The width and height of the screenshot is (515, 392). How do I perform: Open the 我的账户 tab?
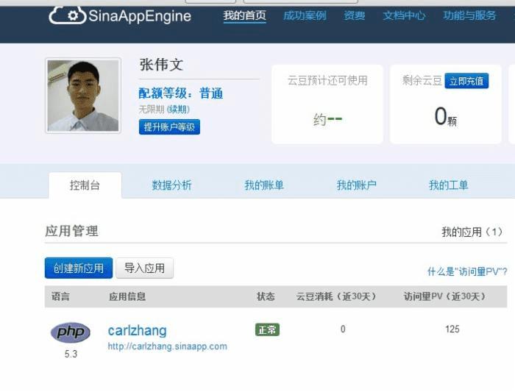point(356,185)
